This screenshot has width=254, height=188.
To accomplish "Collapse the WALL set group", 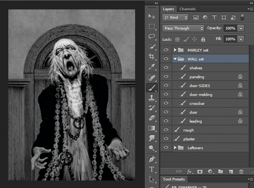I will pos(175,59).
